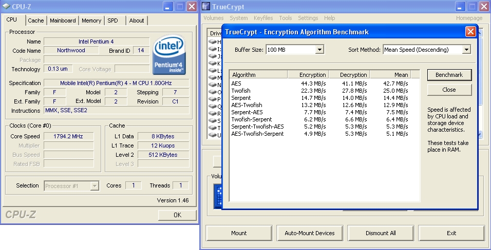Image resolution: width=491 pixels, height=250 pixels.
Task: Click the L1 Data value 8 KBytes
Action: (x=163, y=136)
